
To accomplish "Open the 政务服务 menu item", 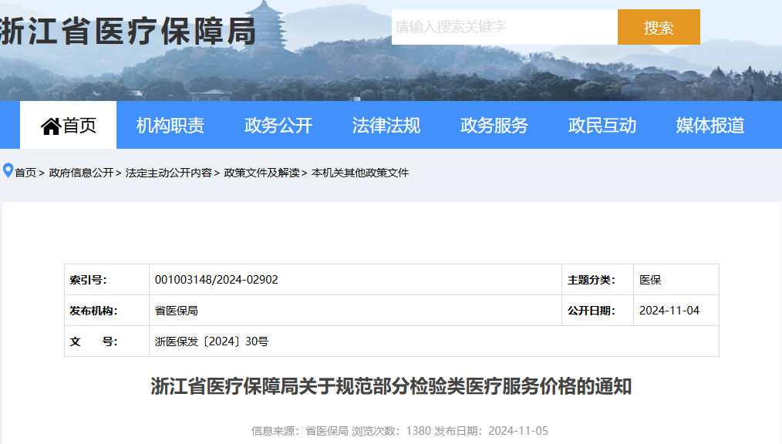I will (494, 125).
